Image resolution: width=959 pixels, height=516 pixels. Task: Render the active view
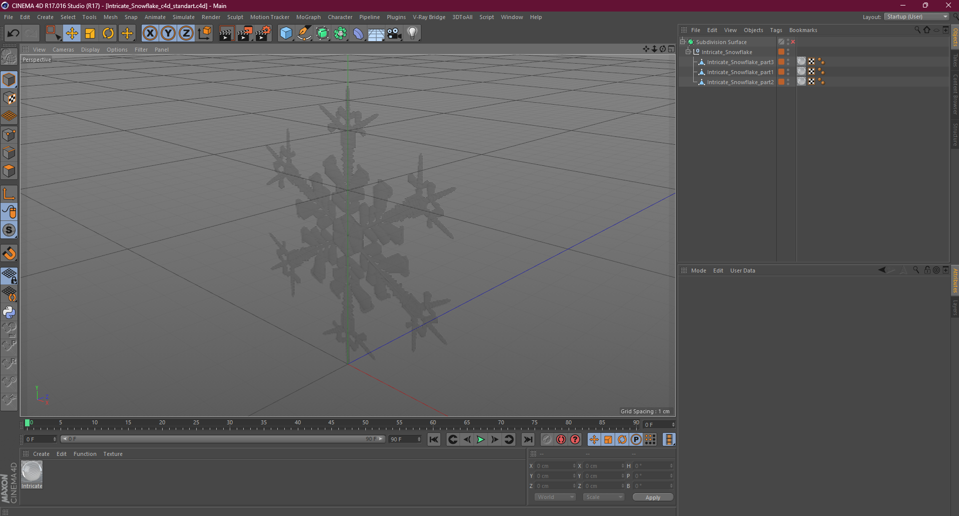point(226,34)
